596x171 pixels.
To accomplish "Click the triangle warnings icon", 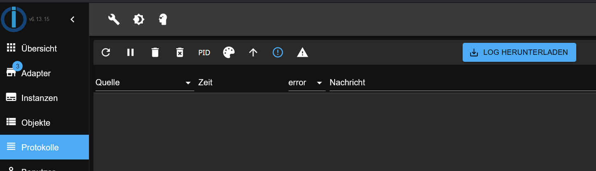I will (x=303, y=52).
